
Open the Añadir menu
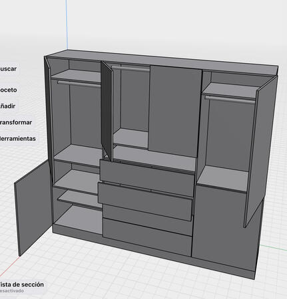pyautogui.click(x=8, y=106)
